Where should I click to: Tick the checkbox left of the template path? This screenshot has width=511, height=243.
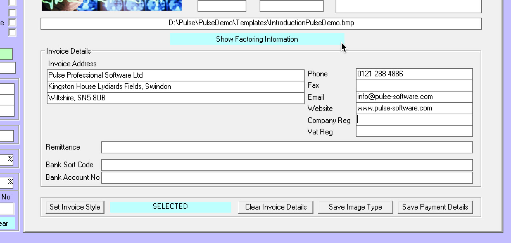pos(12,22)
